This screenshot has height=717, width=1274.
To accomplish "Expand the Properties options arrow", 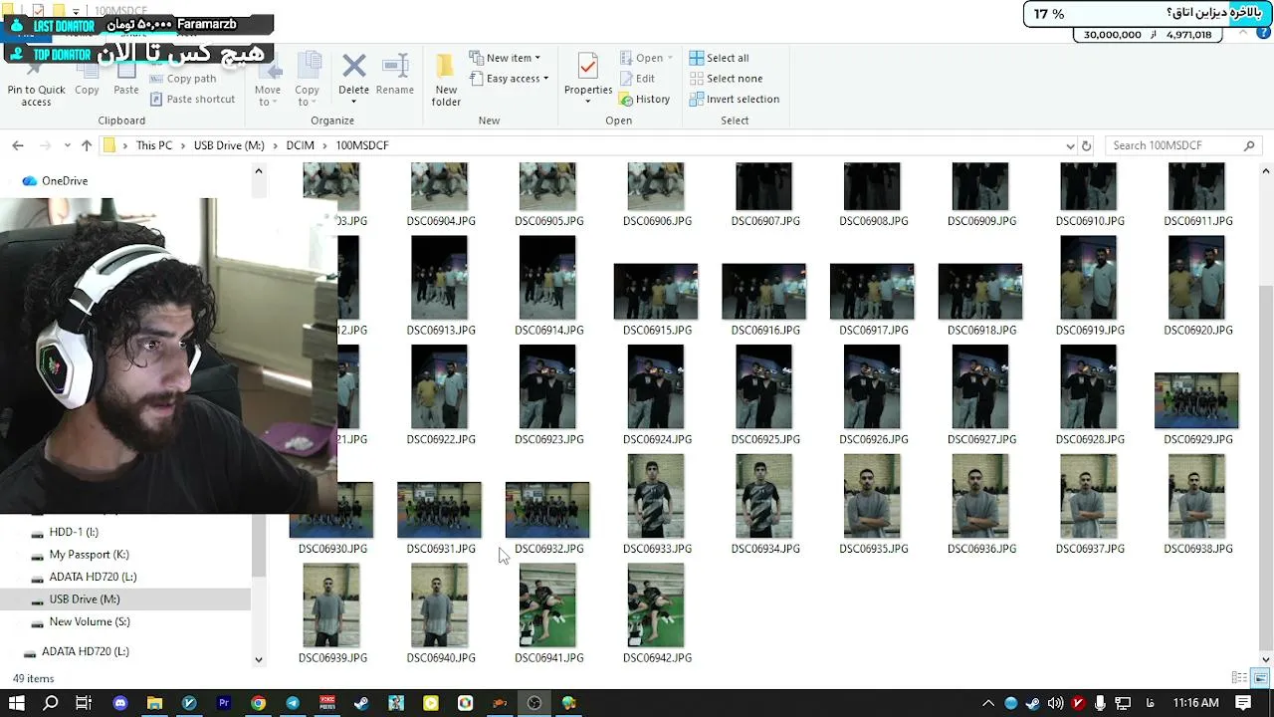I will click(x=588, y=102).
